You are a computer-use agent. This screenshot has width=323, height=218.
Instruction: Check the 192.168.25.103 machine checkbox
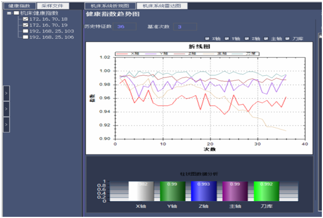(25, 31)
